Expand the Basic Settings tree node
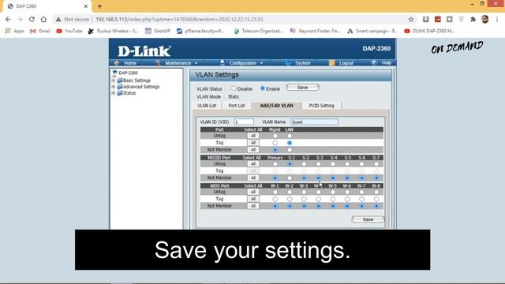The width and height of the screenshot is (505, 284). click(x=114, y=80)
